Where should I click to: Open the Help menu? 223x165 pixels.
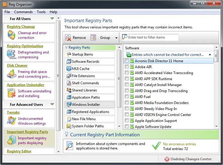point(53,12)
